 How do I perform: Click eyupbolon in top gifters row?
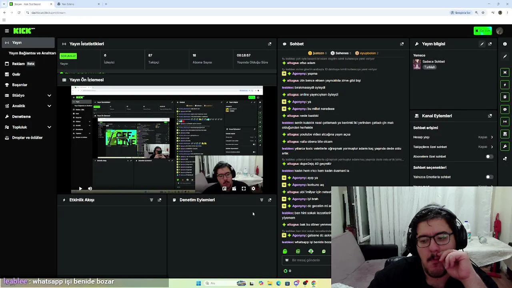coord(367,53)
